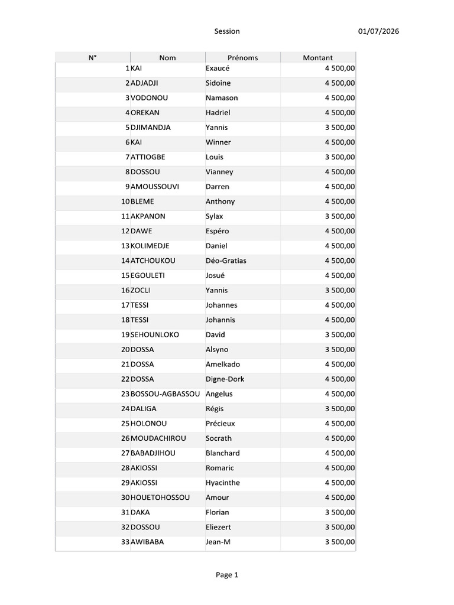Click the Page 1 footer label
454x605 pixels.
227,575
